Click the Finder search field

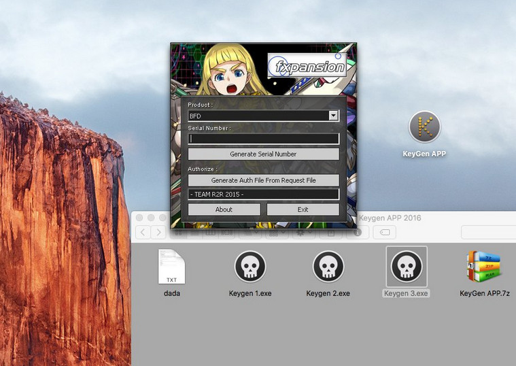click(488, 232)
